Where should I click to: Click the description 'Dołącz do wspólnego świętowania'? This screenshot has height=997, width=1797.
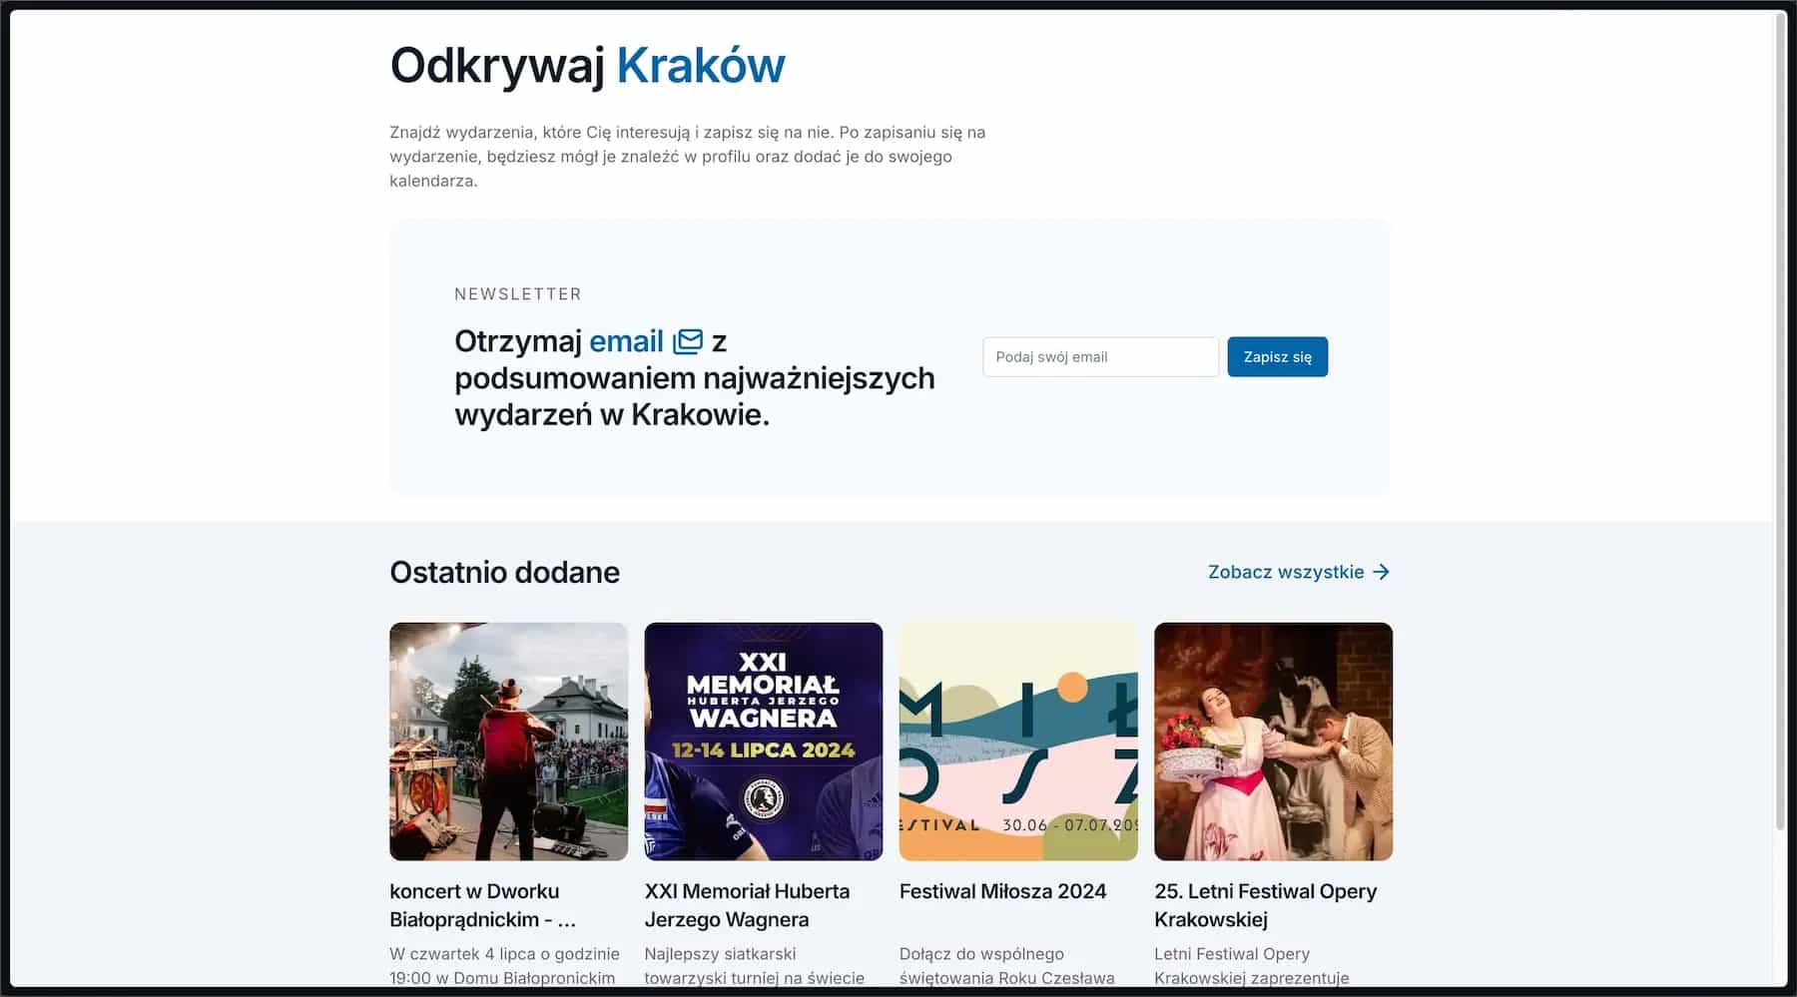coord(1006,966)
